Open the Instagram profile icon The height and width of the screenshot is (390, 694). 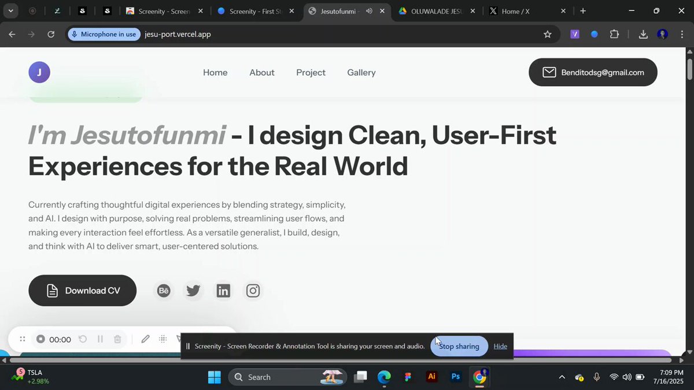[253, 291]
